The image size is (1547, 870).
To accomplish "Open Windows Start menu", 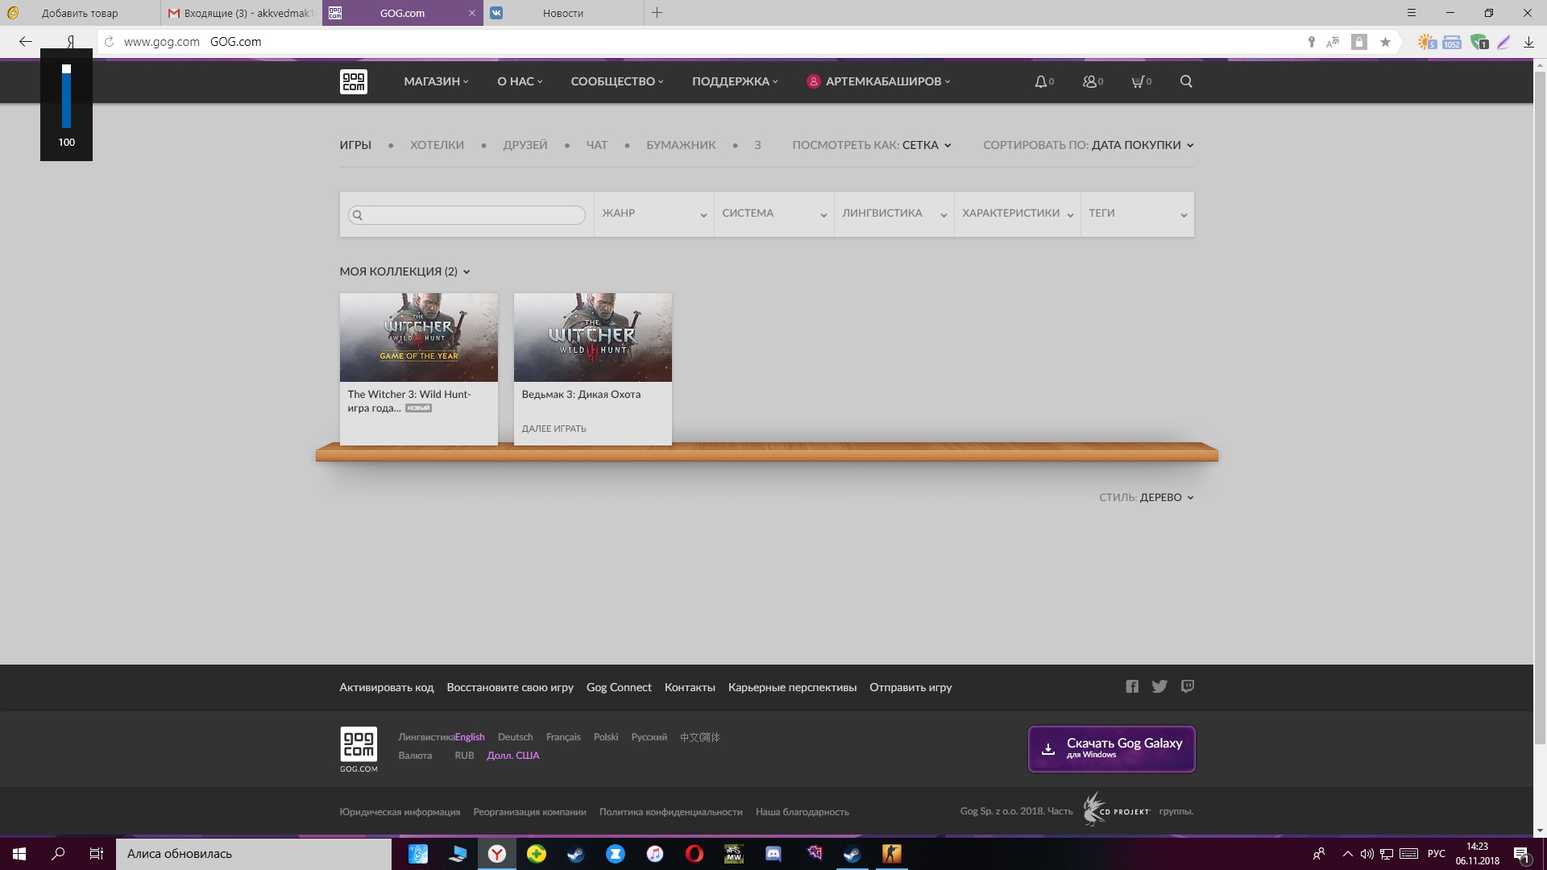I will point(19,854).
